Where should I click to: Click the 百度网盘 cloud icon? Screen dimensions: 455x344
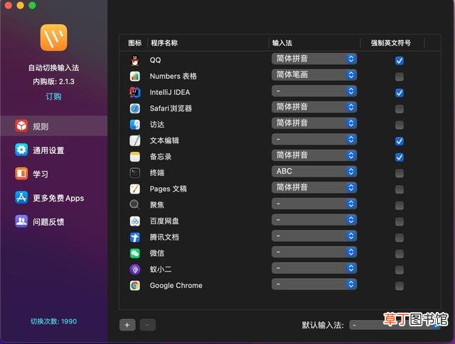[134, 221]
